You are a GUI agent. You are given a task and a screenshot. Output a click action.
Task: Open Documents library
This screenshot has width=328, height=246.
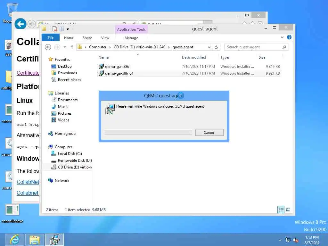click(x=68, y=100)
